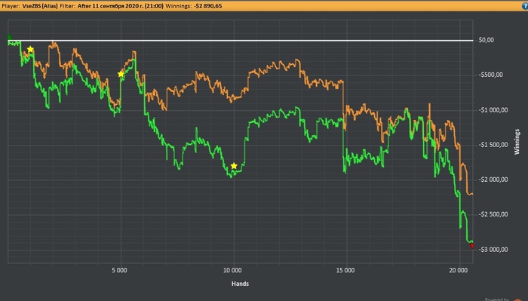Click the '-$1 000,00' axis label

[x=493, y=110]
